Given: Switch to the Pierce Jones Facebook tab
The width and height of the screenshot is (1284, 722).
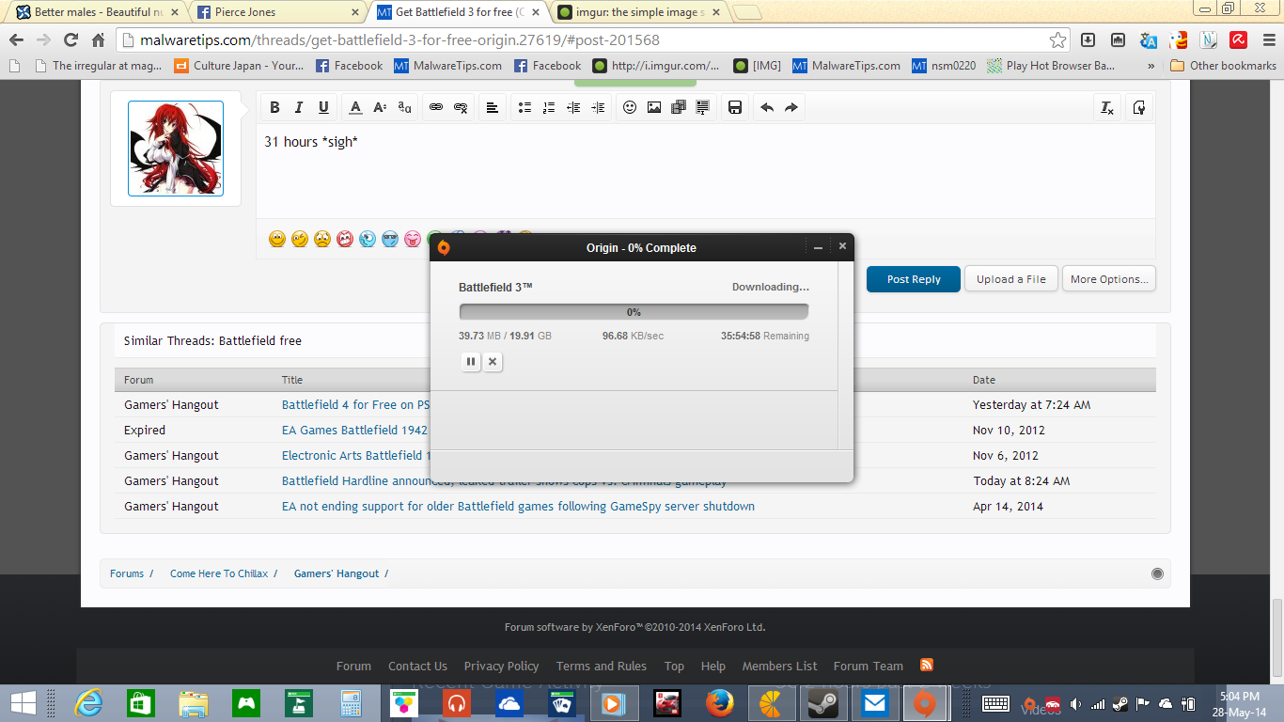Looking at the screenshot, I should [x=278, y=12].
